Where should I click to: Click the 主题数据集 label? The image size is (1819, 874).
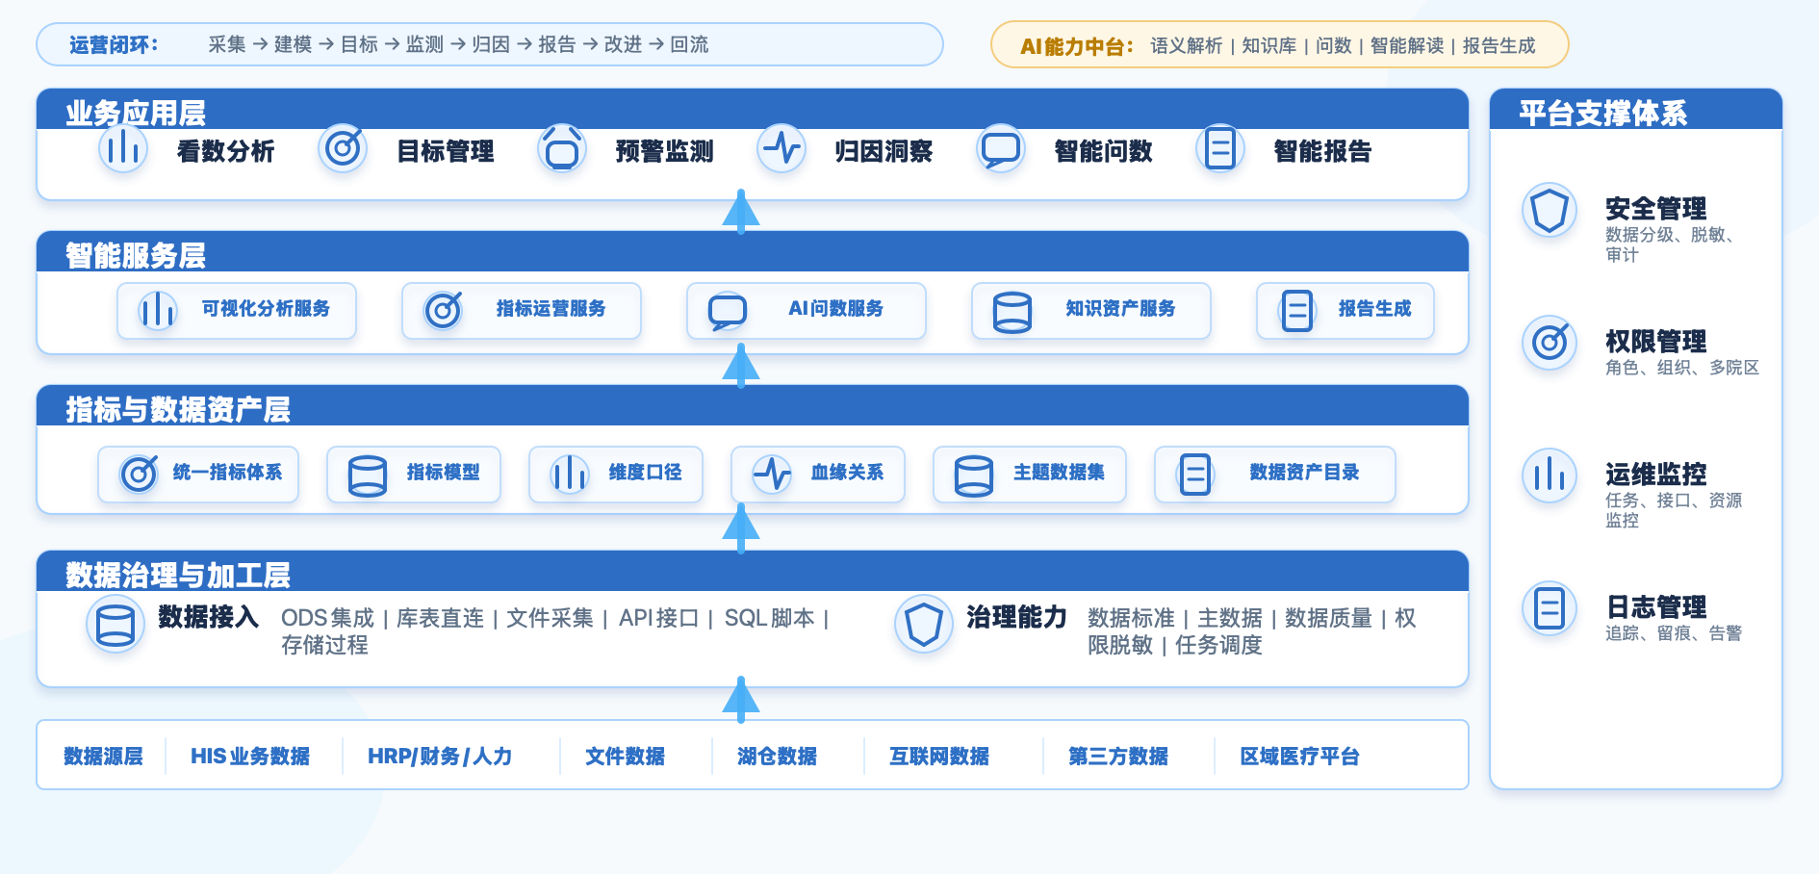1059,472
